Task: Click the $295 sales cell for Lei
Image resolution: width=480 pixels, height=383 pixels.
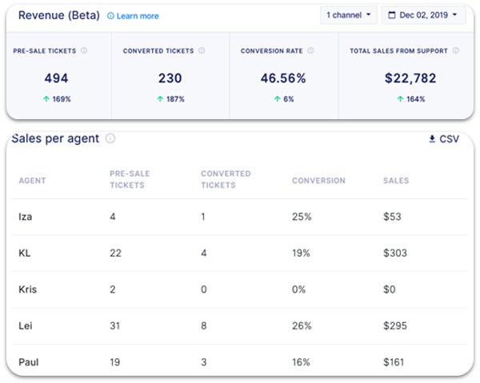Action: pos(395,325)
